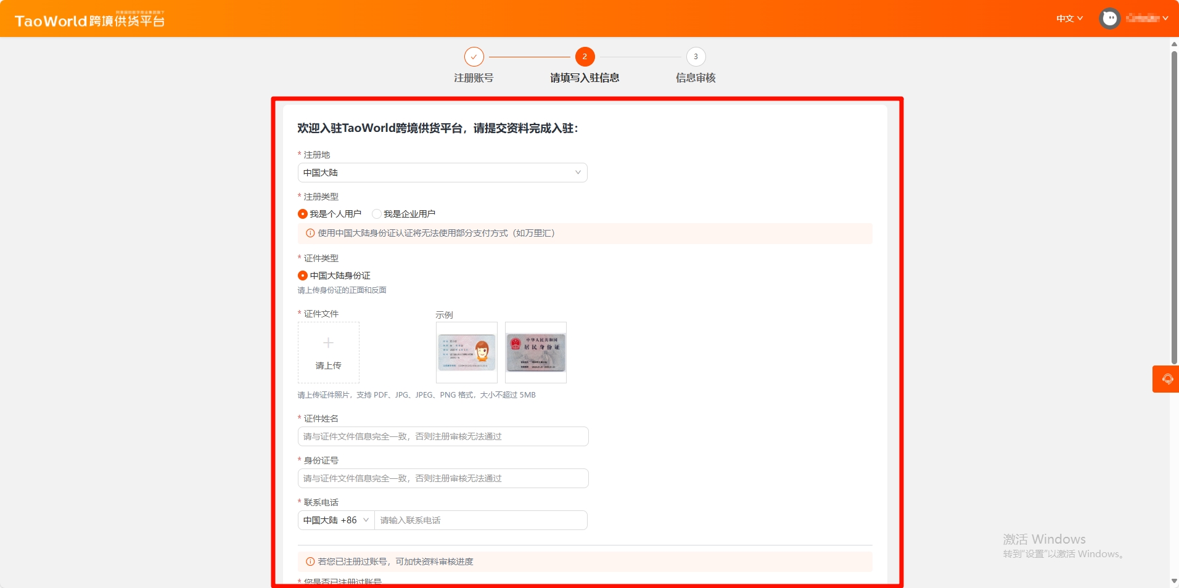The width and height of the screenshot is (1179, 588).
Task: Open the orange customer service headset icon
Action: pyautogui.click(x=1167, y=379)
